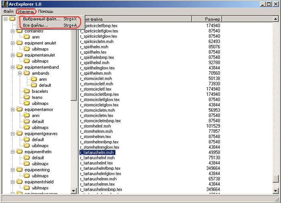
Task: Collapse the equipmentshield node
Action: (12, 182)
